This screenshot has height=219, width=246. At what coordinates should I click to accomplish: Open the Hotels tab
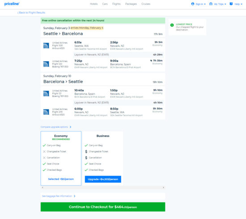93,4
